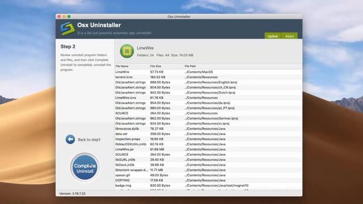Open the Update tab button
This screenshot has width=363, height=204.
click(x=272, y=36)
